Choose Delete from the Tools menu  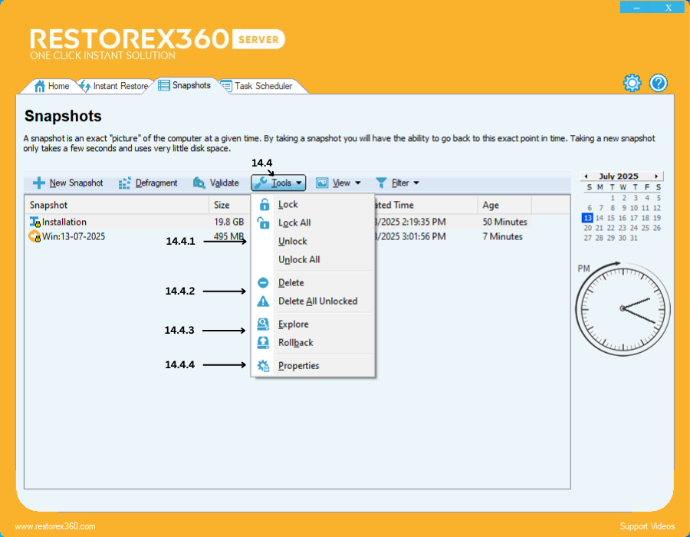(x=313, y=282)
